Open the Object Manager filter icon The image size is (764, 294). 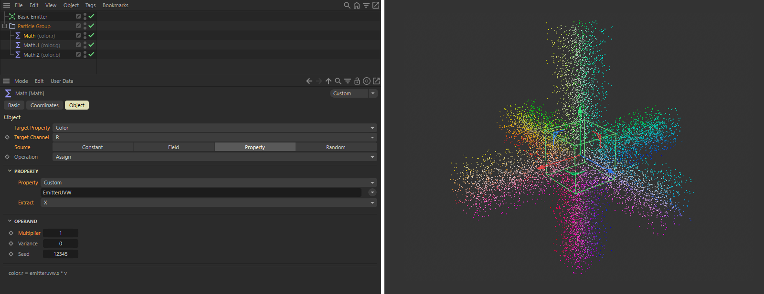(366, 5)
